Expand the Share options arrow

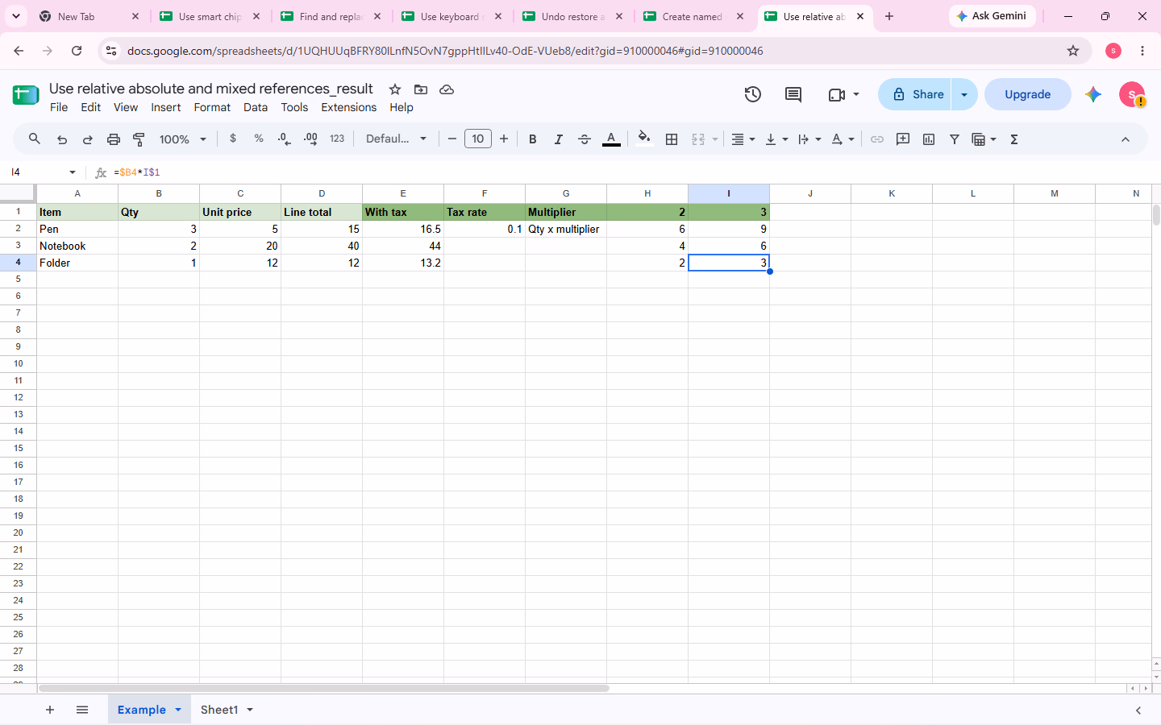pos(964,94)
